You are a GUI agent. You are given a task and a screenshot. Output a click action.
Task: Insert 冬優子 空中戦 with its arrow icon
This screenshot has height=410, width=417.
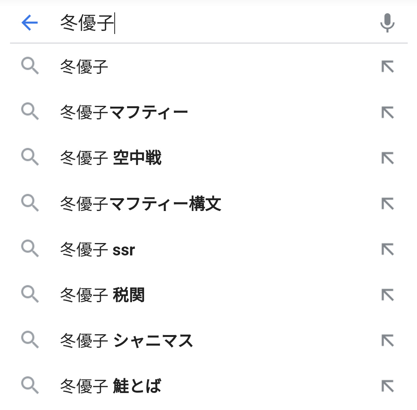[387, 158]
